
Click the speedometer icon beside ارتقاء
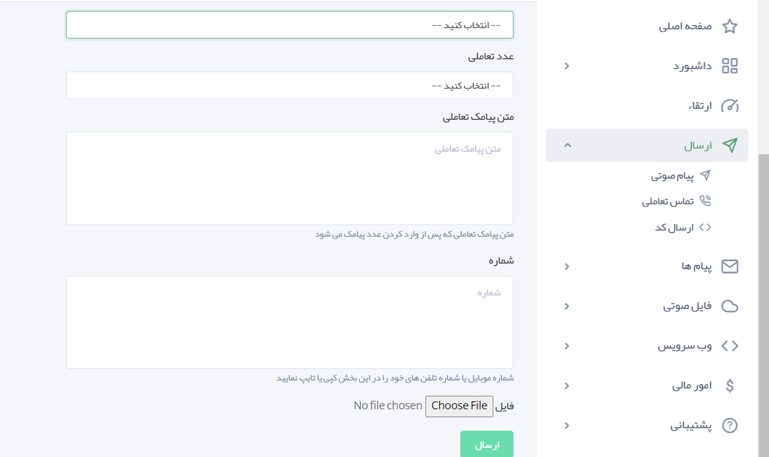[x=730, y=106]
